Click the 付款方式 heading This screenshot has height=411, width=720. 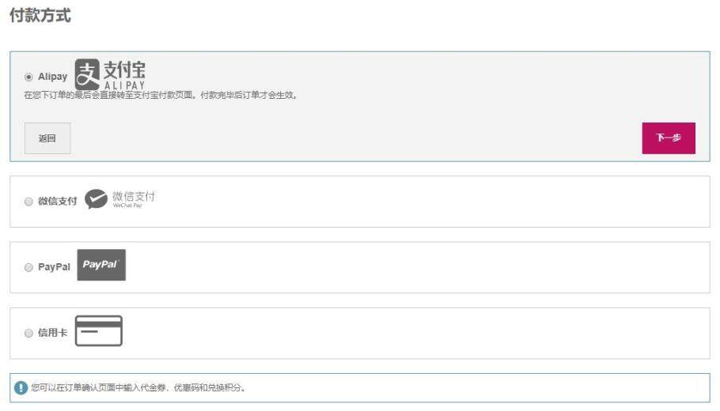click(40, 15)
